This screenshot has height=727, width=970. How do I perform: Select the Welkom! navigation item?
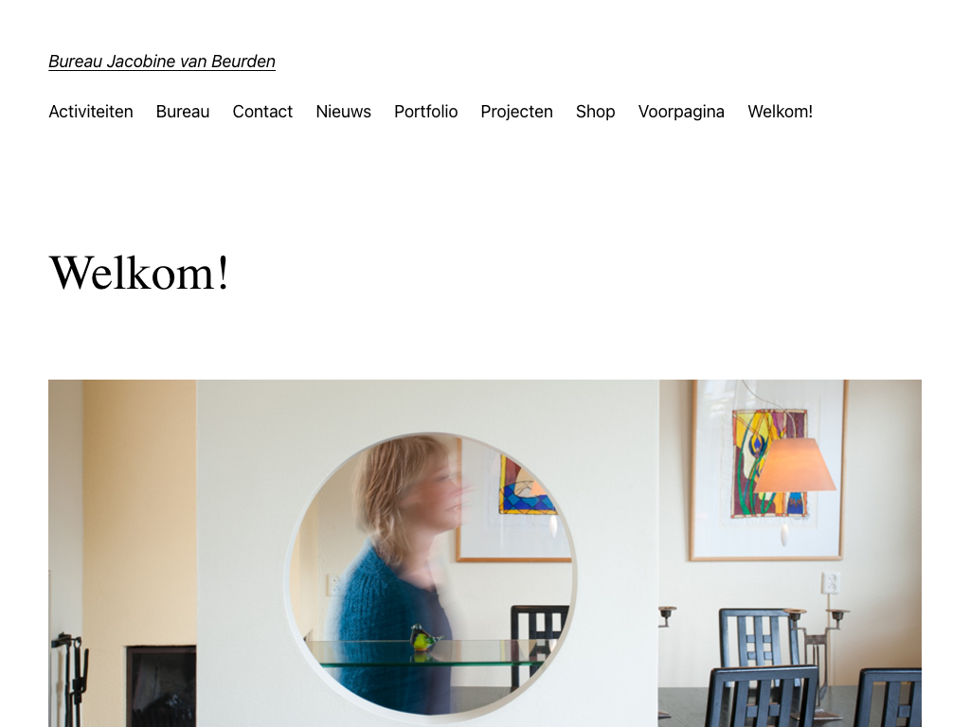[x=781, y=112]
